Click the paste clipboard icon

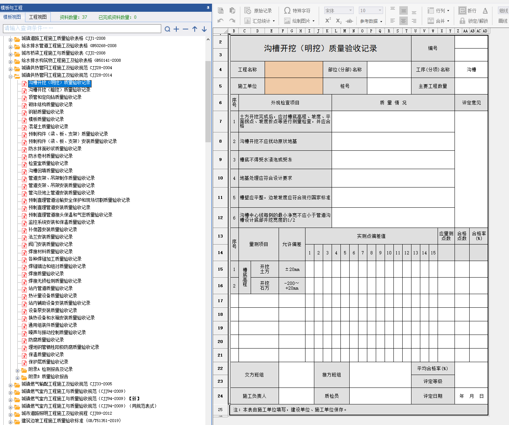click(x=232, y=11)
